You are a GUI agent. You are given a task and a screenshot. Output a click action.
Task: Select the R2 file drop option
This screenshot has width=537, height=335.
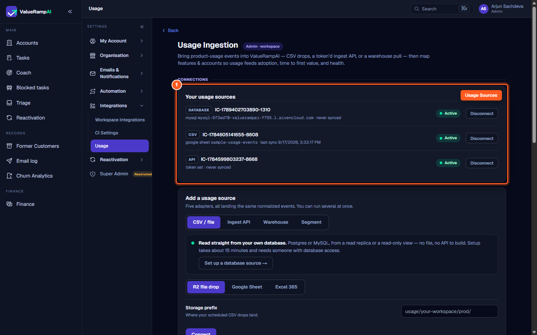point(206,287)
